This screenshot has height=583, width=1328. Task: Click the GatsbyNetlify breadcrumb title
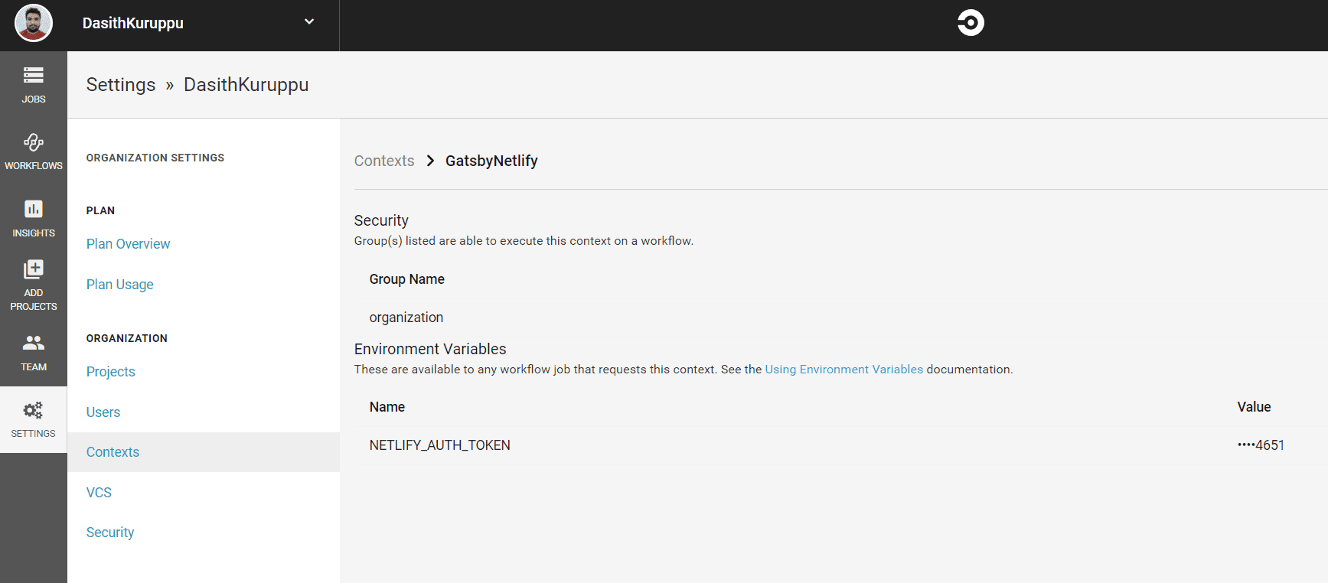pos(491,161)
